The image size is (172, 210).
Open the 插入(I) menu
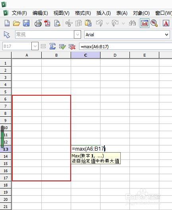(104, 13)
